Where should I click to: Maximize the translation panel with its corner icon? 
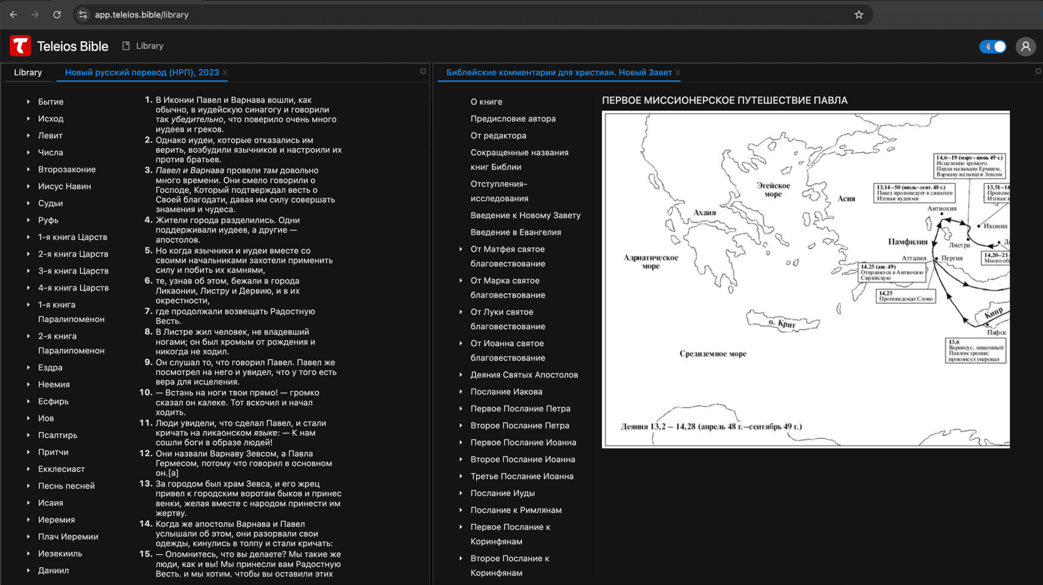pos(423,71)
